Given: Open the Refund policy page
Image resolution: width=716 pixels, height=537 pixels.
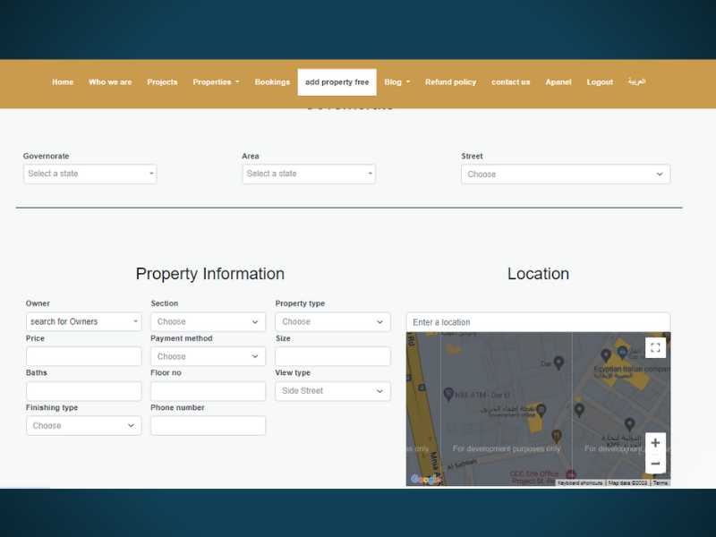Looking at the screenshot, I should click(x=450, y=81).
